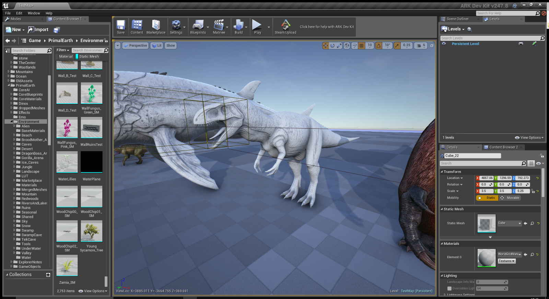Open the Filters dropdown in Content Browser
549x299 pixels.
click(x=63, y=50)
